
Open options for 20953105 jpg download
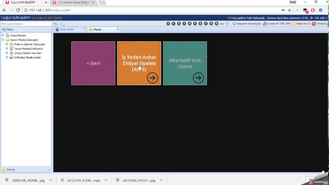(x=50, y=180)
